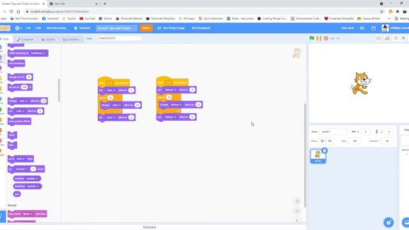This screenshot has width=409, height=230.
Task: Click the clear graphic effects palette block
Action: (20, 121)
